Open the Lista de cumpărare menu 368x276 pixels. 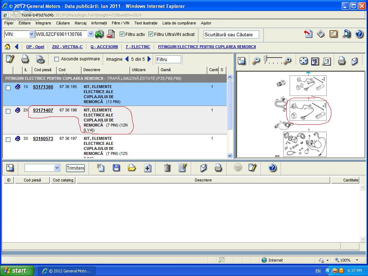pos(179,23)
